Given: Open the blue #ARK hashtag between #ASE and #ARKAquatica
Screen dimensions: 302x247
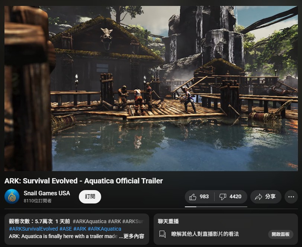Looking at the screenshot, I should point(80,229).
